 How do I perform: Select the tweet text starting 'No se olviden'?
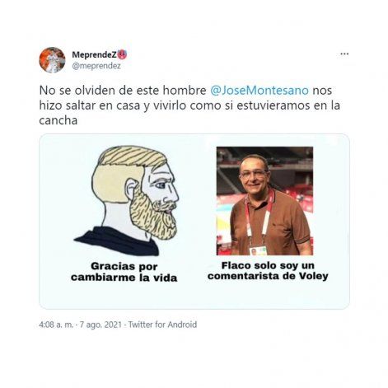(x=189, y=105)
